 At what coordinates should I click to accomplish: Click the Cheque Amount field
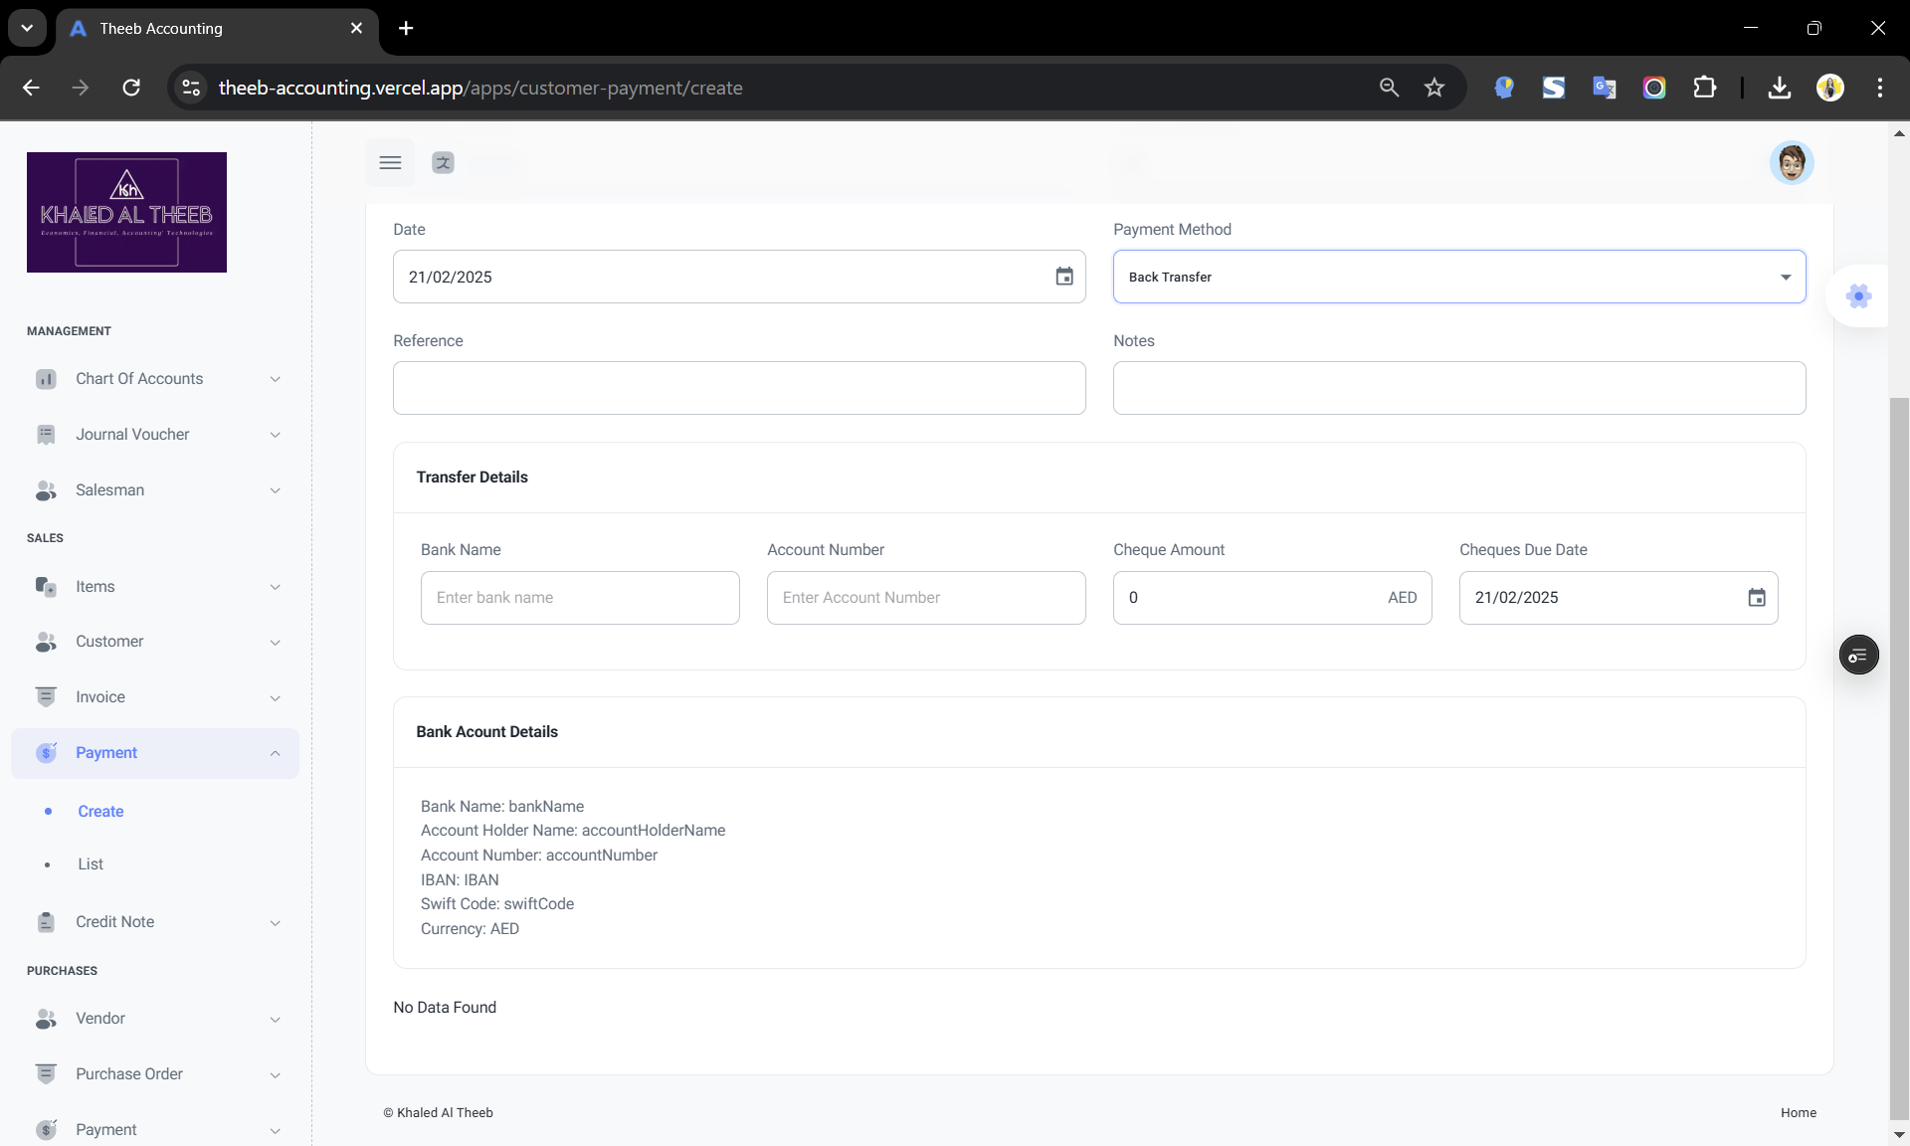pos(1272,598)
